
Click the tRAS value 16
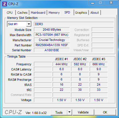pyautogui.click(x=62, y=84)
